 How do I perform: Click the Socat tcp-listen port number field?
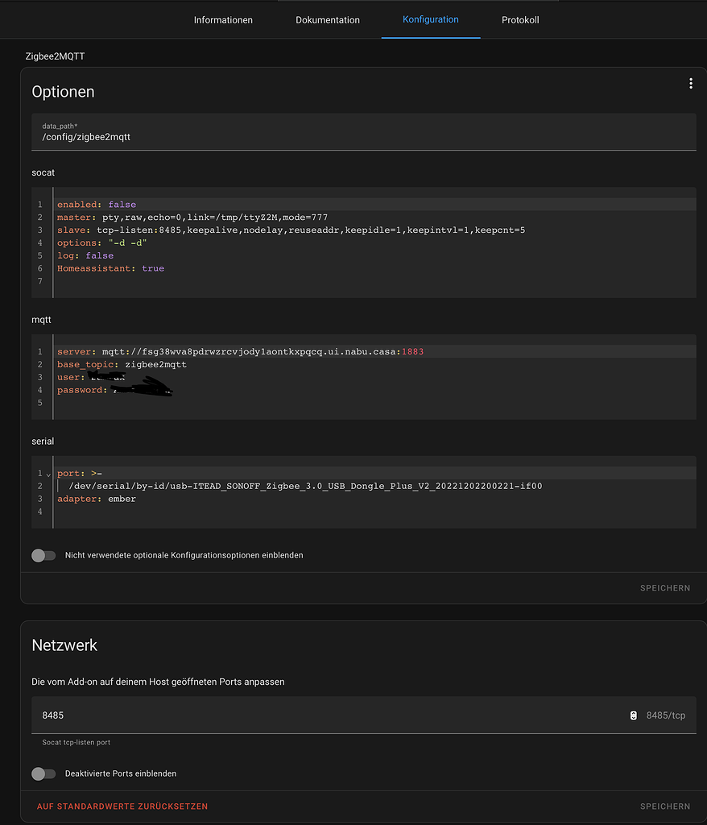(322, 715)
